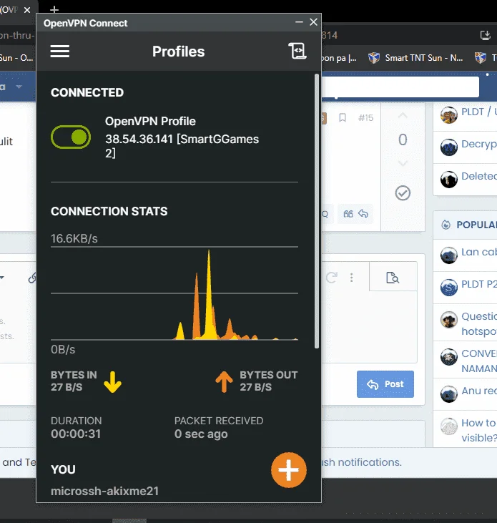Open the Lan cab popular thread
The image size is (497, 523).
tap(479, 252)
